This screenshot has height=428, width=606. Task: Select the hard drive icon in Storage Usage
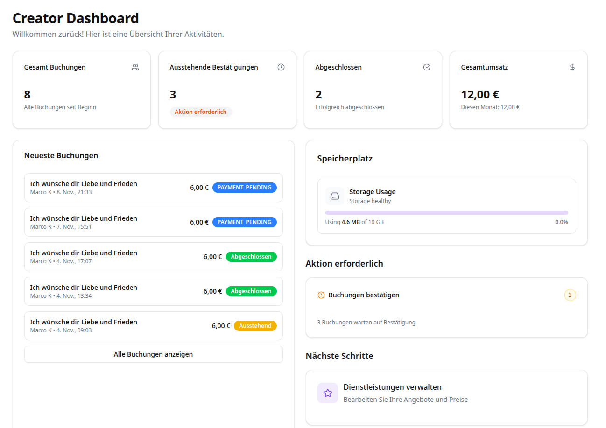[335, 196]
